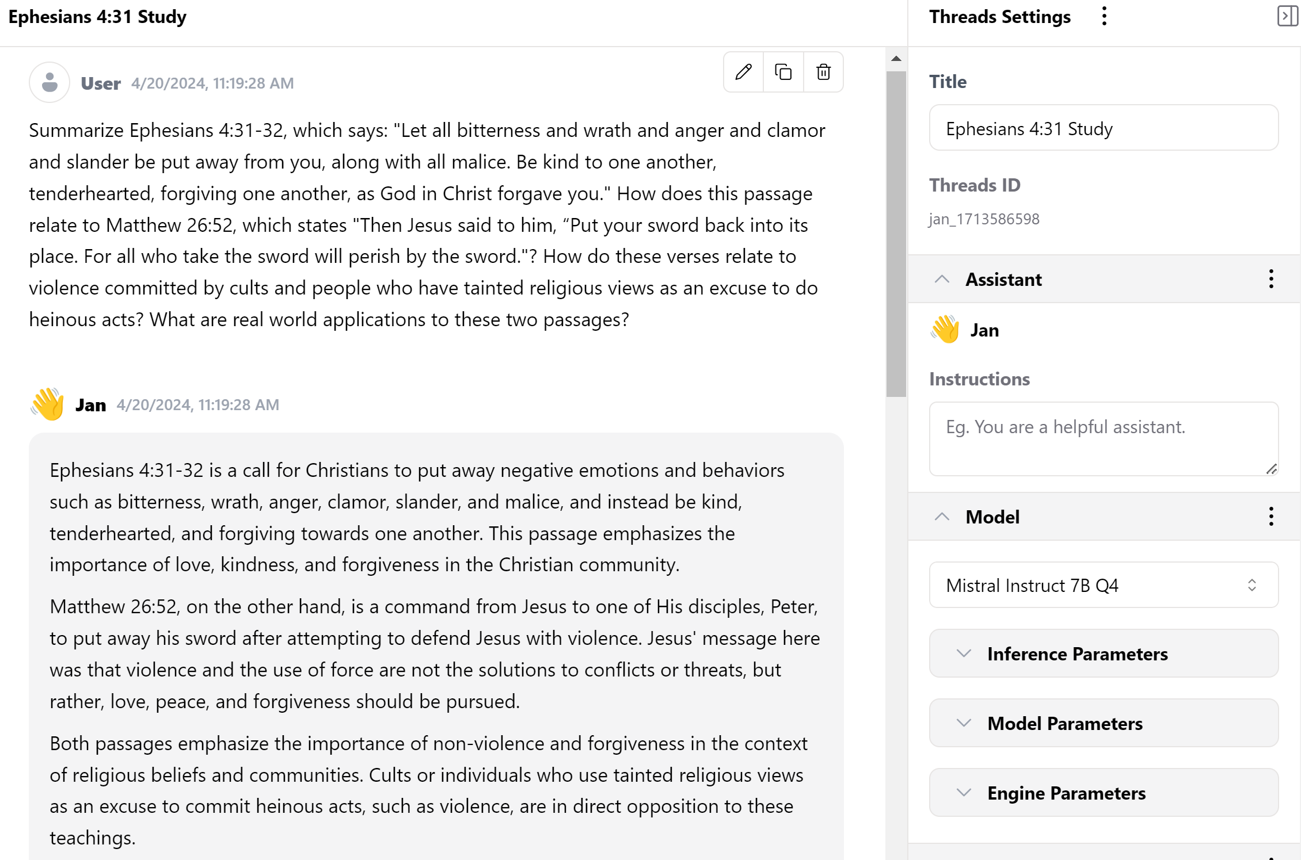The height and width of the screenshot is (860, 1301).
Task: Click the user avatar icon
Action: pyautogui.click(x=50, y=82)
